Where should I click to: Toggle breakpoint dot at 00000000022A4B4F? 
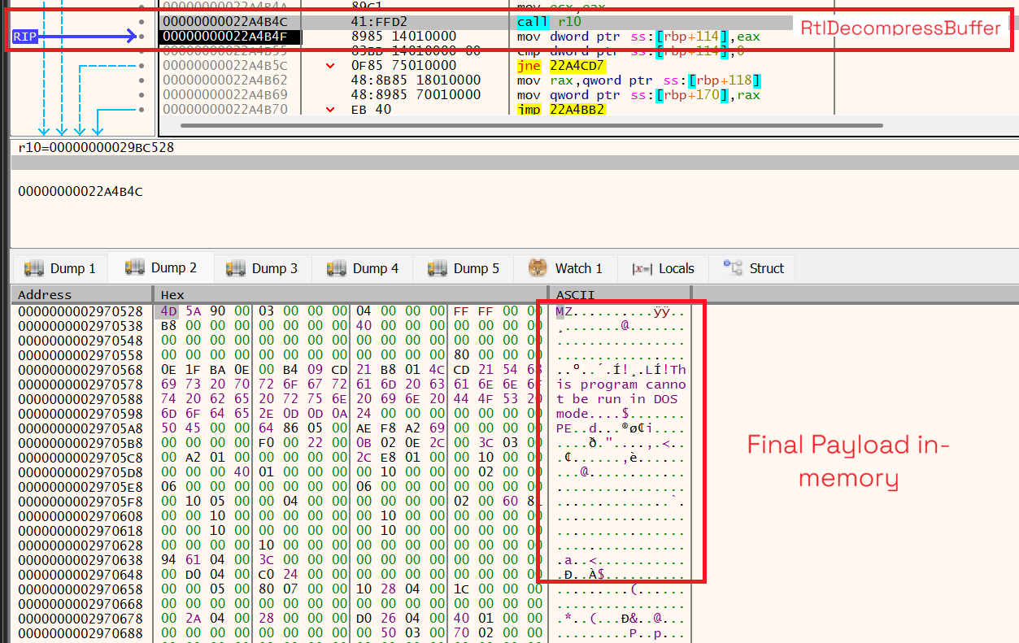142,37
